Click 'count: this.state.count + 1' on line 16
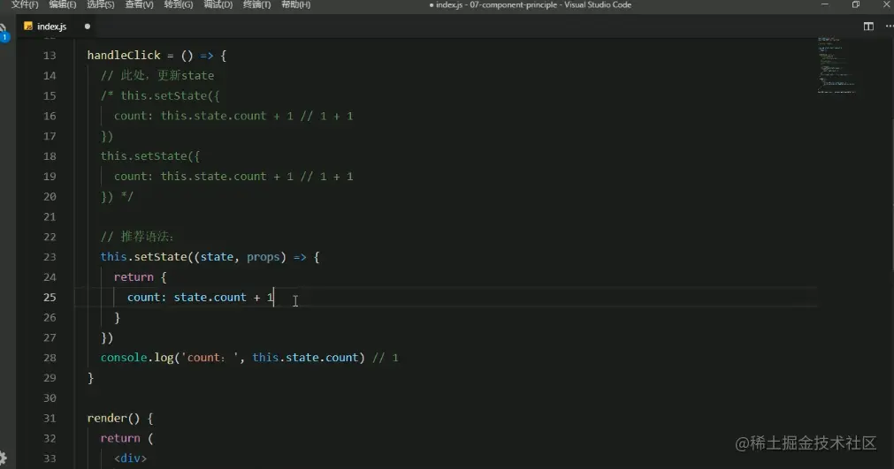This screenshot has width=894, height=469. 203,116
